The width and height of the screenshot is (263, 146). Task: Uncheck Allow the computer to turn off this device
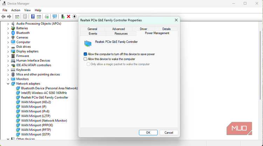pos(85,54)
